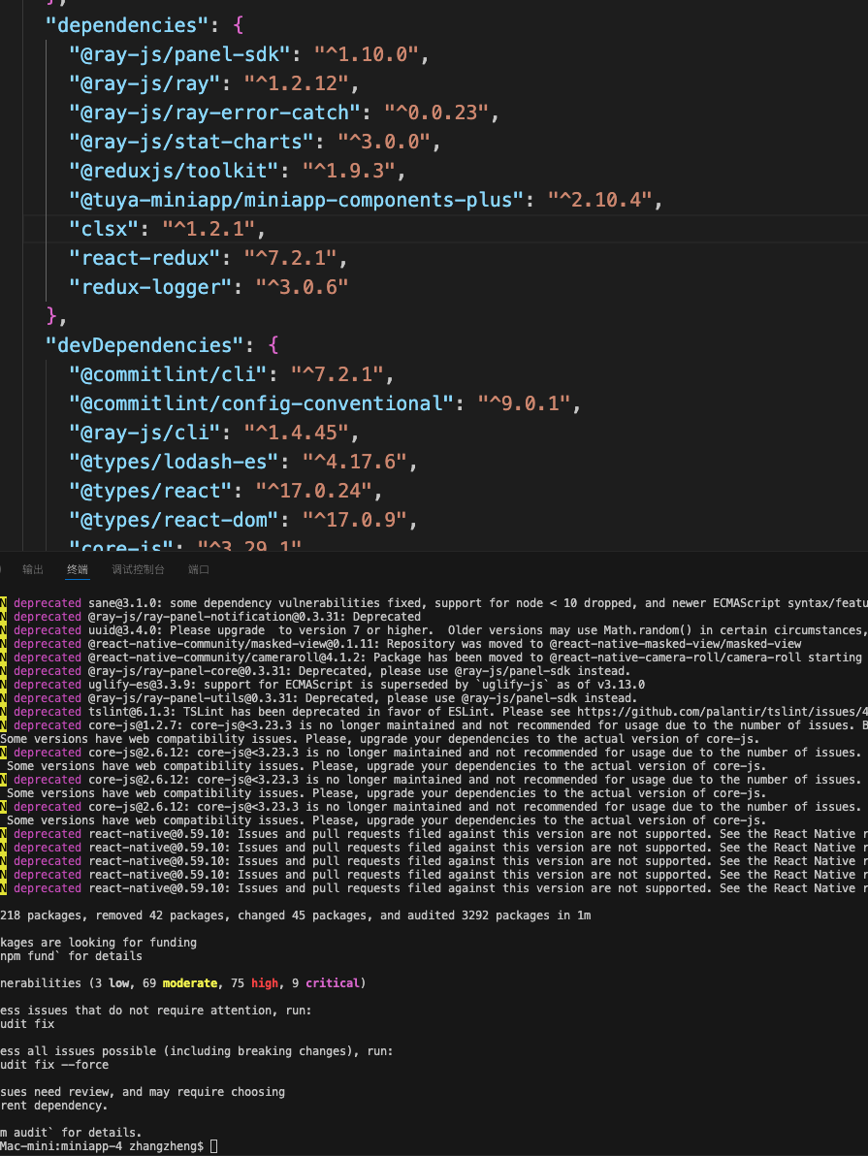
Task: Click the "@ray-js/panel-sdk" package name
Action: [x=179, y=54]
